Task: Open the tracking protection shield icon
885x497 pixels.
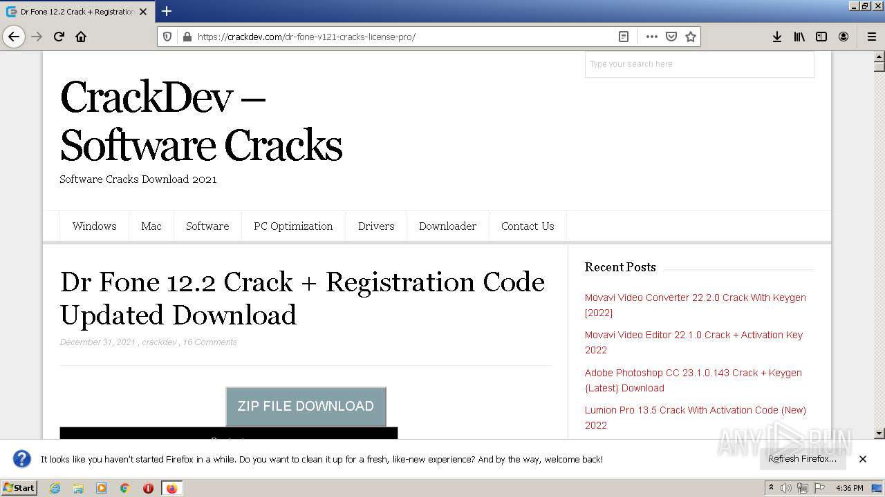Action: (x=168, y=37)
